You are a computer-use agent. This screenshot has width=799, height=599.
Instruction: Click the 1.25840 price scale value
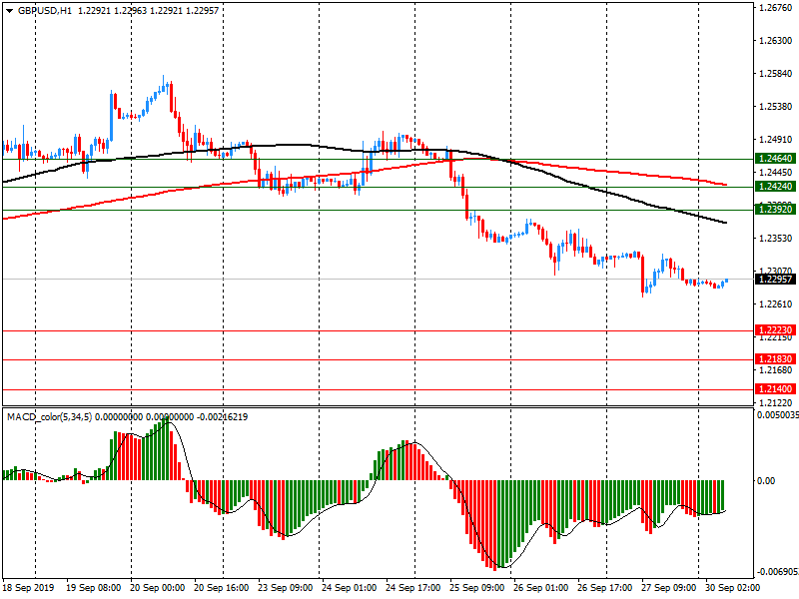click(776, 74)
